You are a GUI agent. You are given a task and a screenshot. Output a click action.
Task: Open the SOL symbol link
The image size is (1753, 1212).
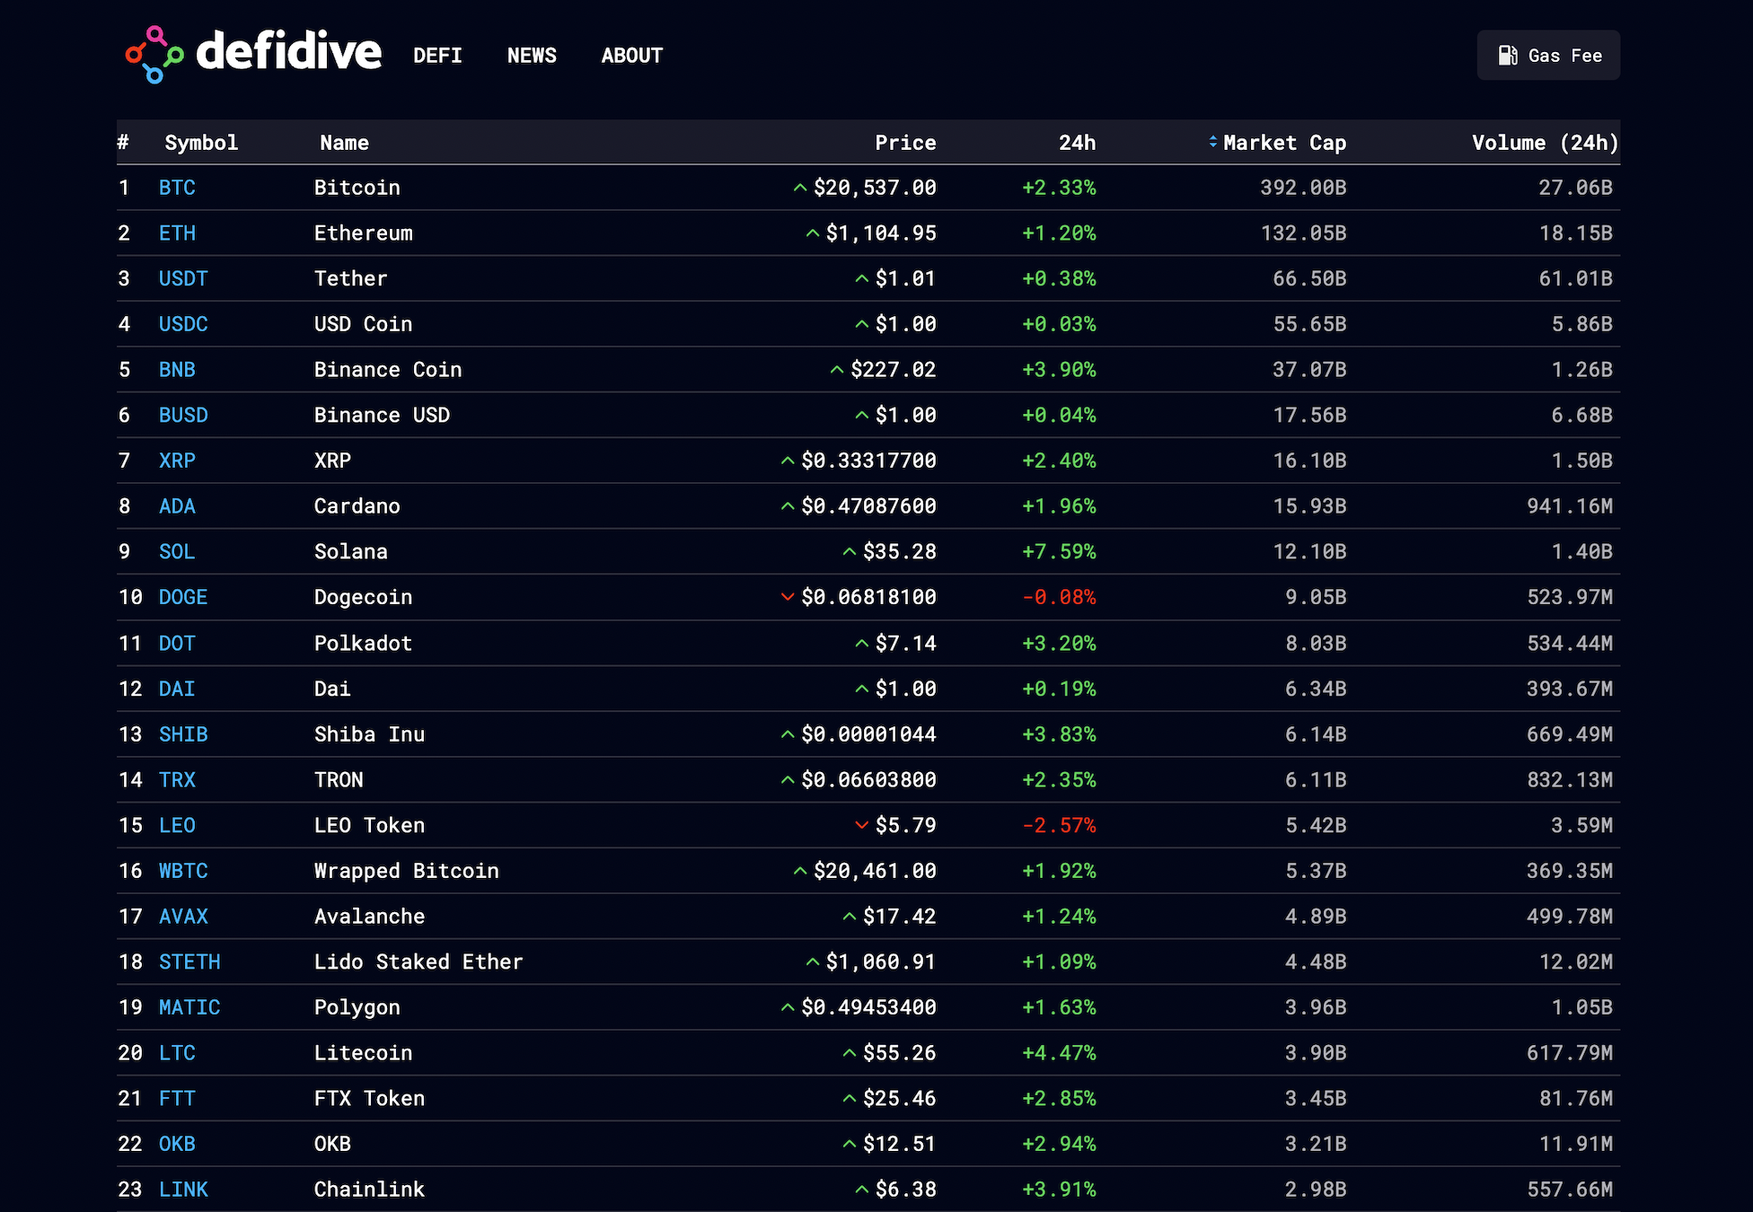177,551
